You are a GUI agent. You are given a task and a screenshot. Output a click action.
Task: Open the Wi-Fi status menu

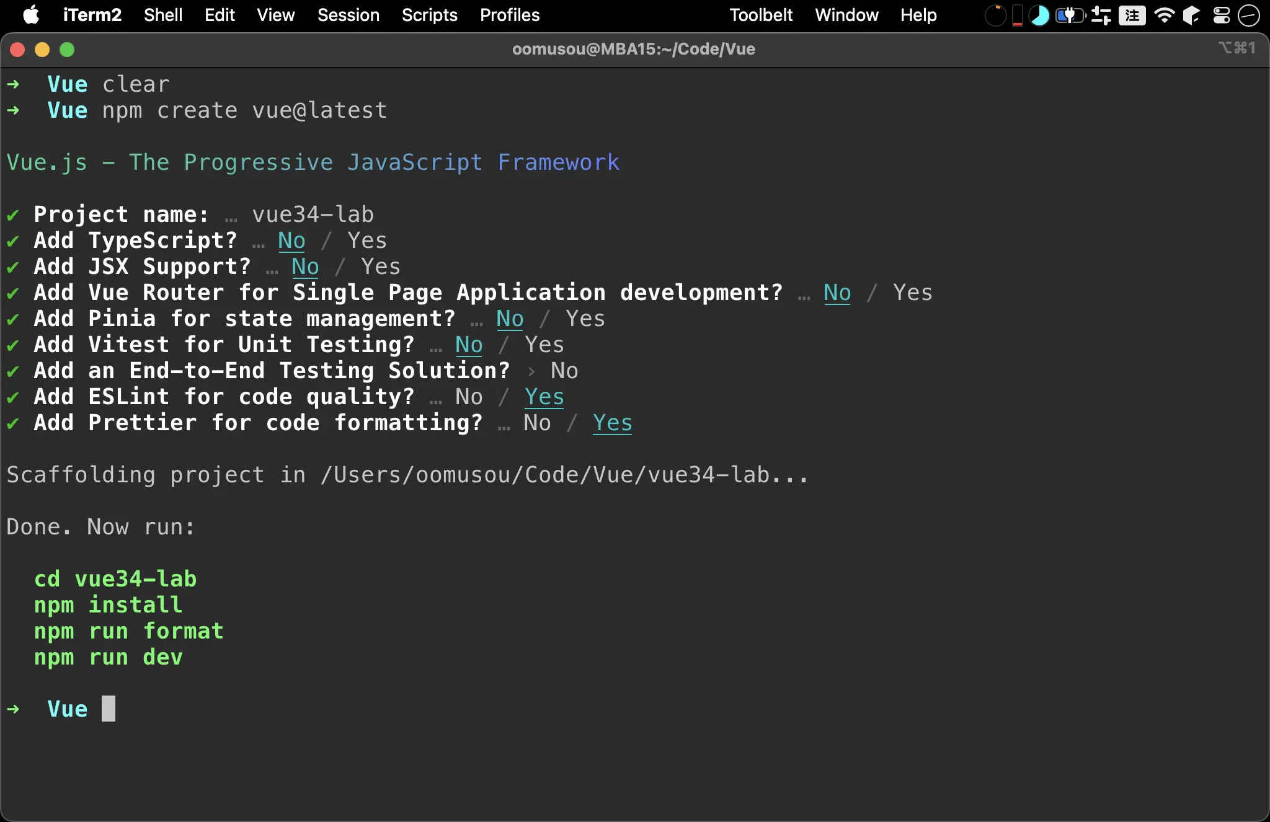click(1165, 15)
